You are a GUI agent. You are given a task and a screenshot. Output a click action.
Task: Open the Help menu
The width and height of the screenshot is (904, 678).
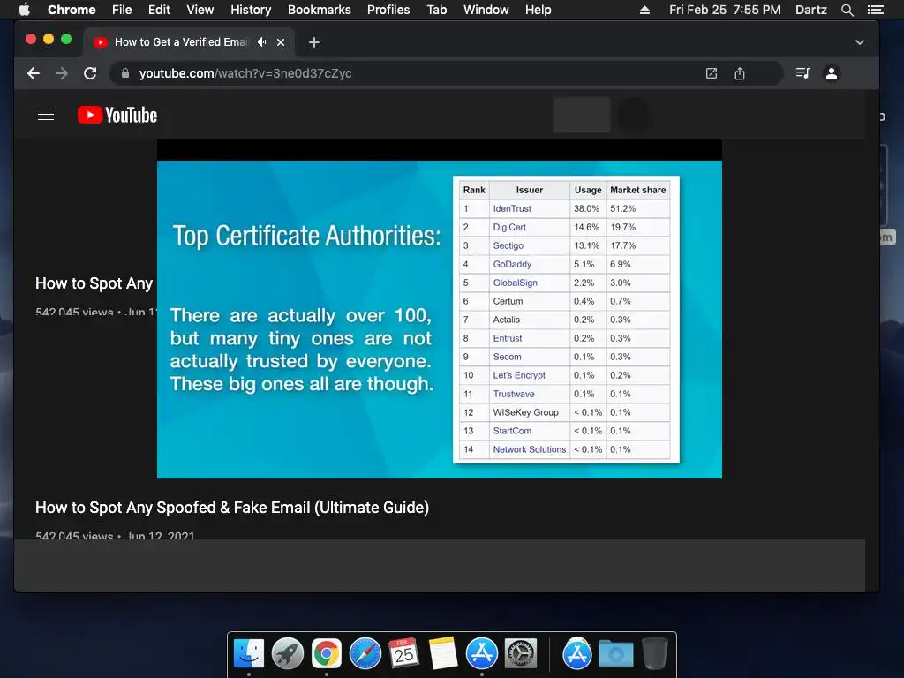[538, 10]
